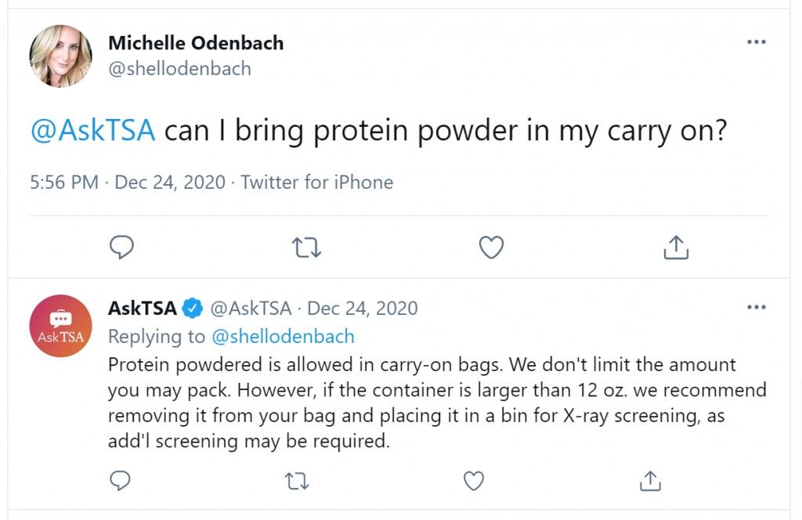802x520 pixels.
Task: Reply to Michelle Odenbach's tweet
Action: click(121, 247)
